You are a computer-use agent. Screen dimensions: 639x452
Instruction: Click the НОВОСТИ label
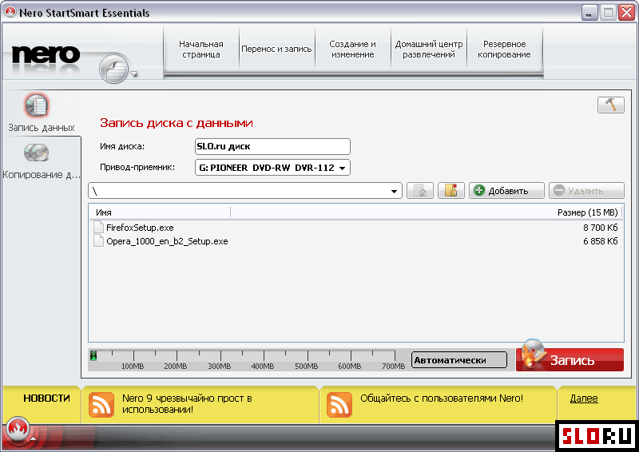(46, 398)
